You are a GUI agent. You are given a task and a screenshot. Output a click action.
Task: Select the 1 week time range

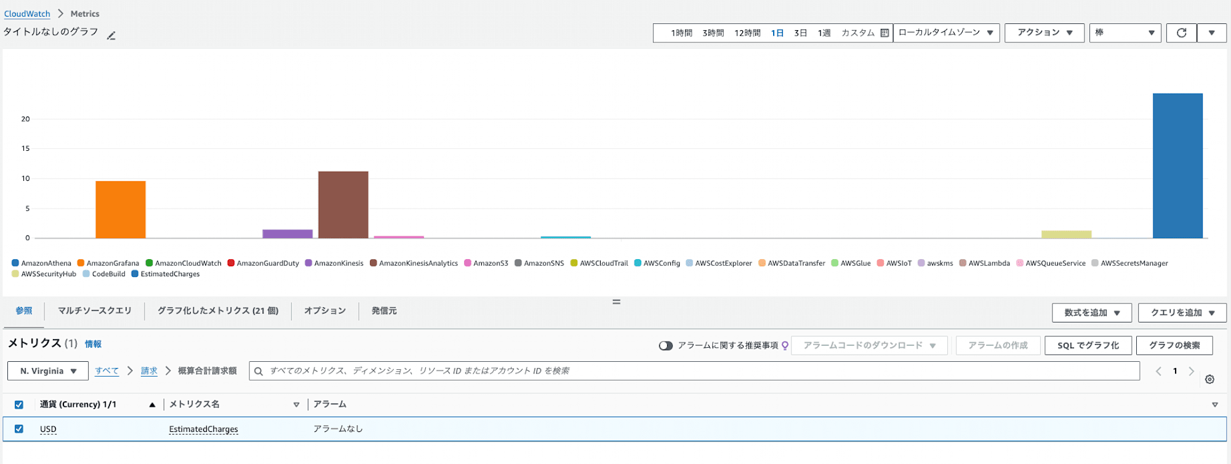pos(824,33)
